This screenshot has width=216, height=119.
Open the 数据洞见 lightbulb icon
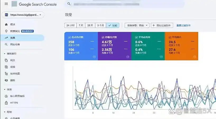tap(6, 31)
